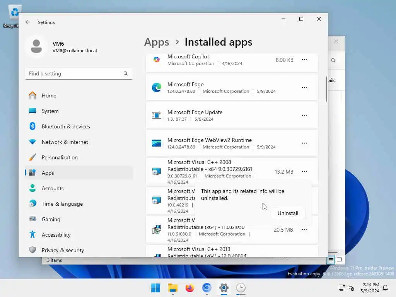Click the Bluetooth icon in sidebar
This screenshot has width=396, height=297.
click(x=32, y=126)
